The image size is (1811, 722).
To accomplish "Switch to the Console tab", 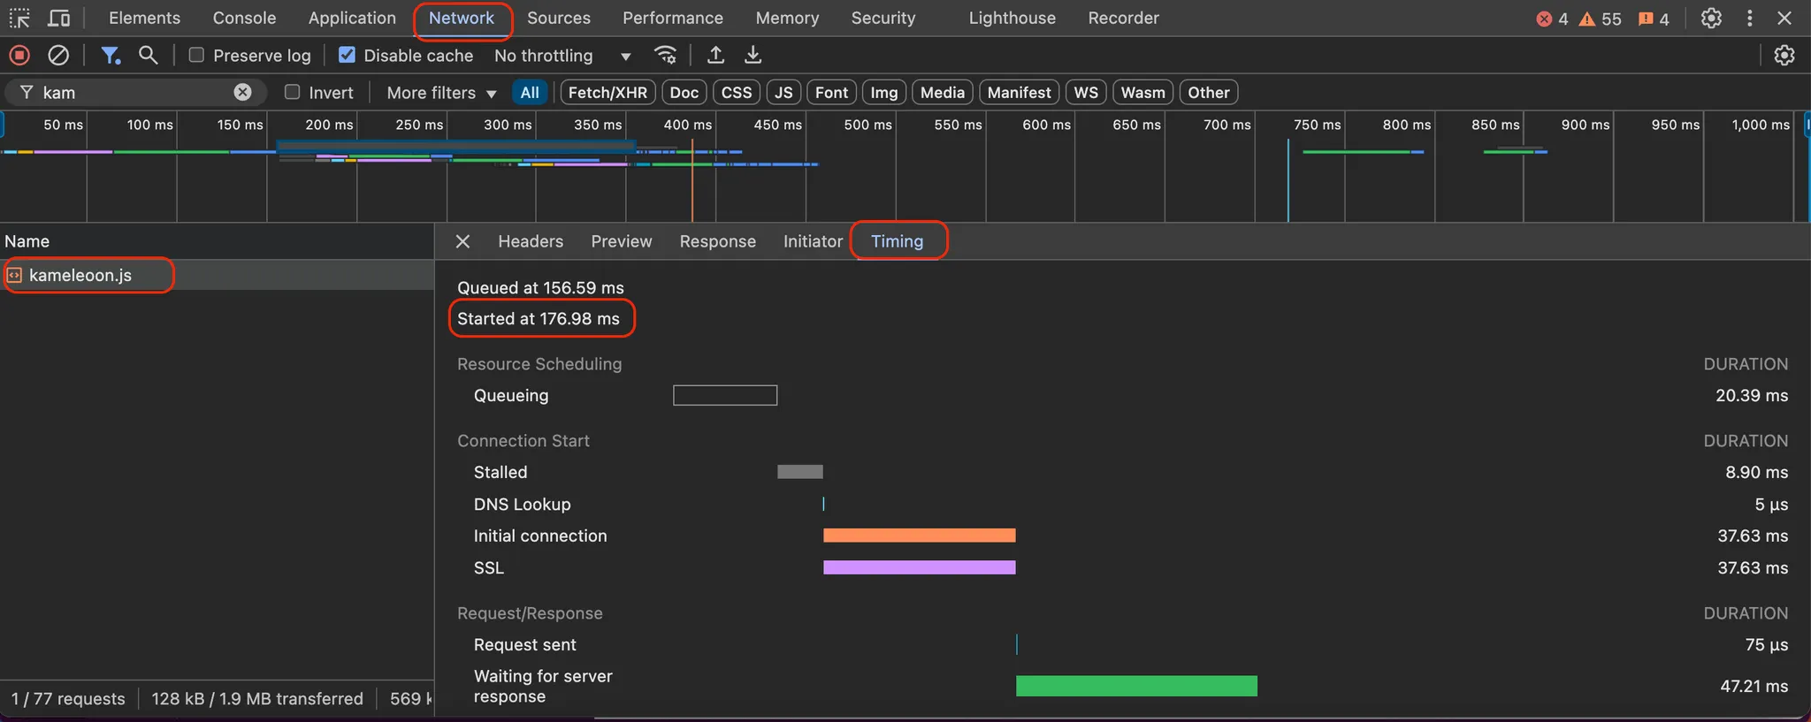I will [244, 18].
